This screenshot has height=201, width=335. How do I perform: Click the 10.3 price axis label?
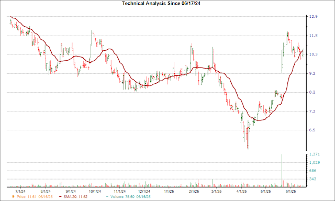click(314, 54)
